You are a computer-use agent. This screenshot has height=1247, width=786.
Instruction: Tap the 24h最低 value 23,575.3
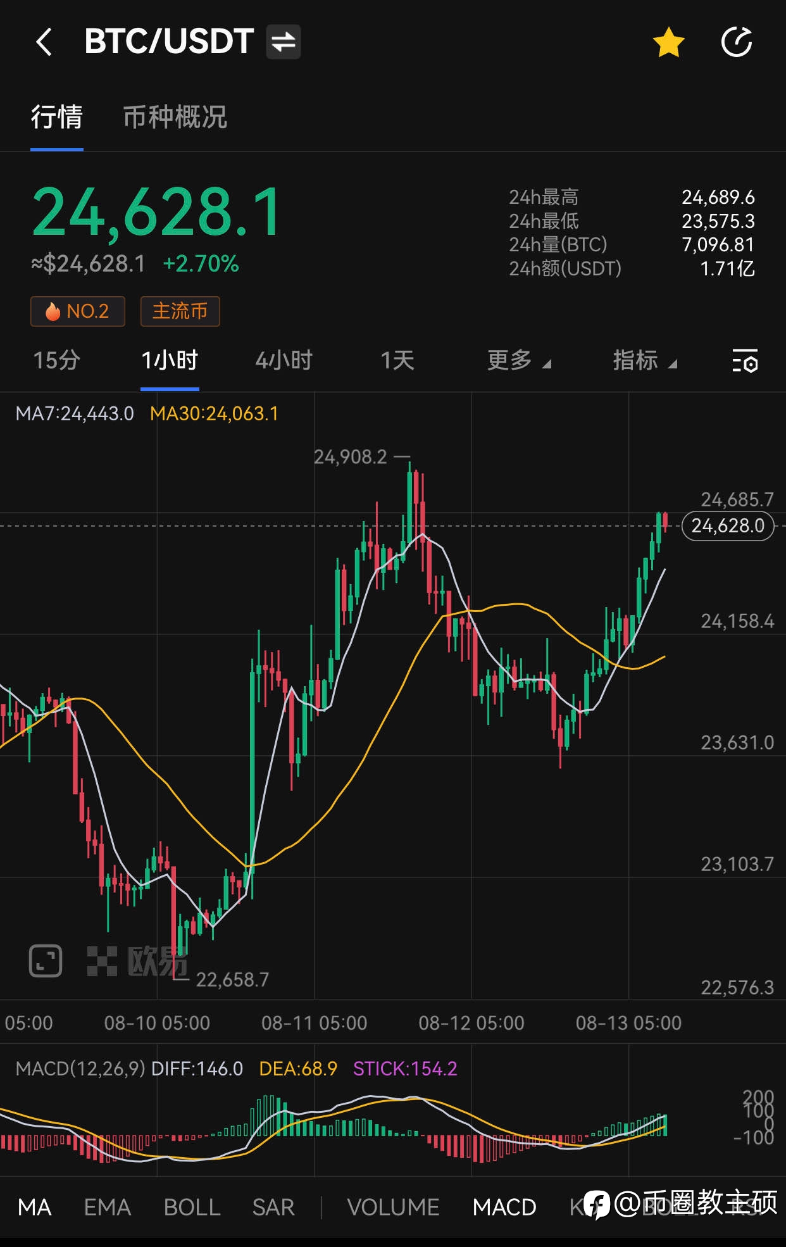point(718,222)
